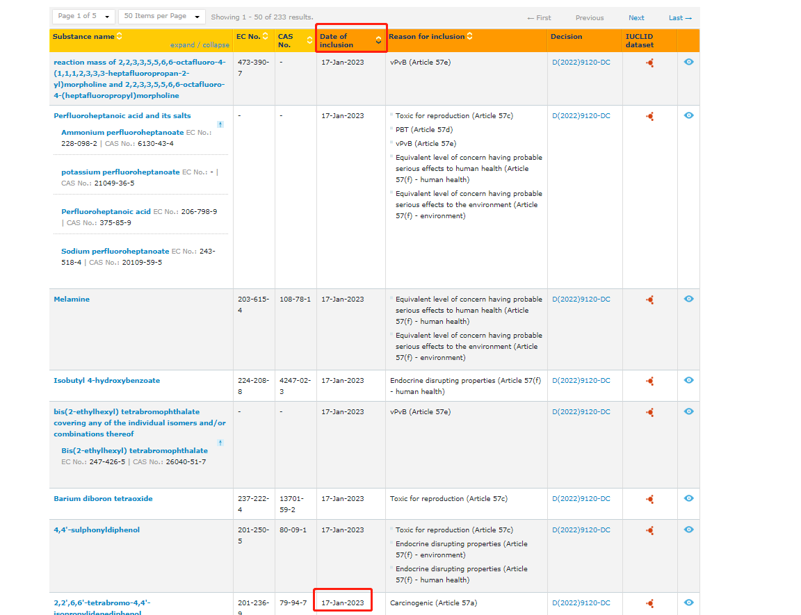Image resolution: width=801 pixels, height=615 pixels.
Task: Click IUCLID dataset icon for Isobutyl 4-hydroxybenzoate
Action: pyautogui.click(x=649, y=381)
